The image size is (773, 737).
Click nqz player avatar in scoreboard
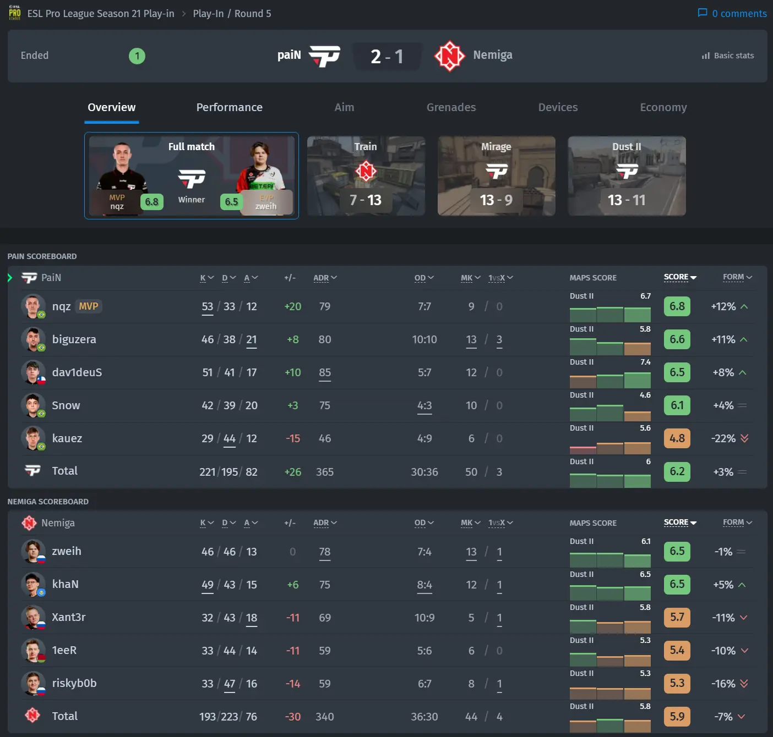point(33,306)
